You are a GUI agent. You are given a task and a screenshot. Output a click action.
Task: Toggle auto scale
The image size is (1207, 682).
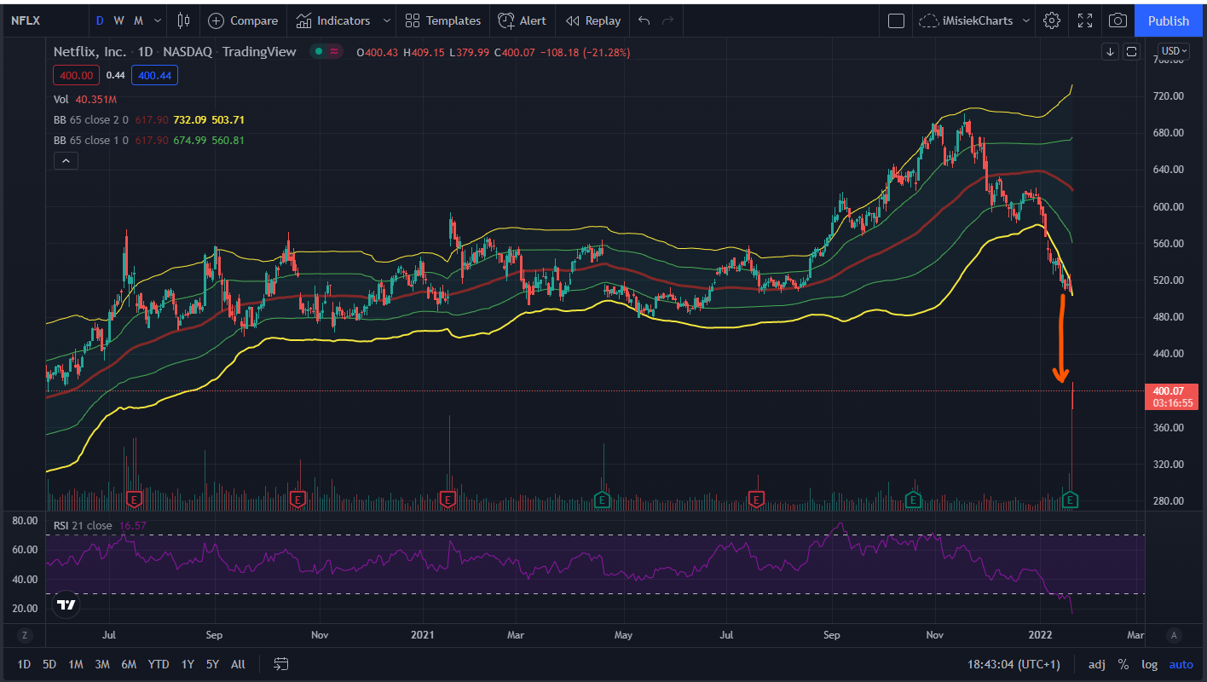pyautogui.click(x=1181, y=664)
